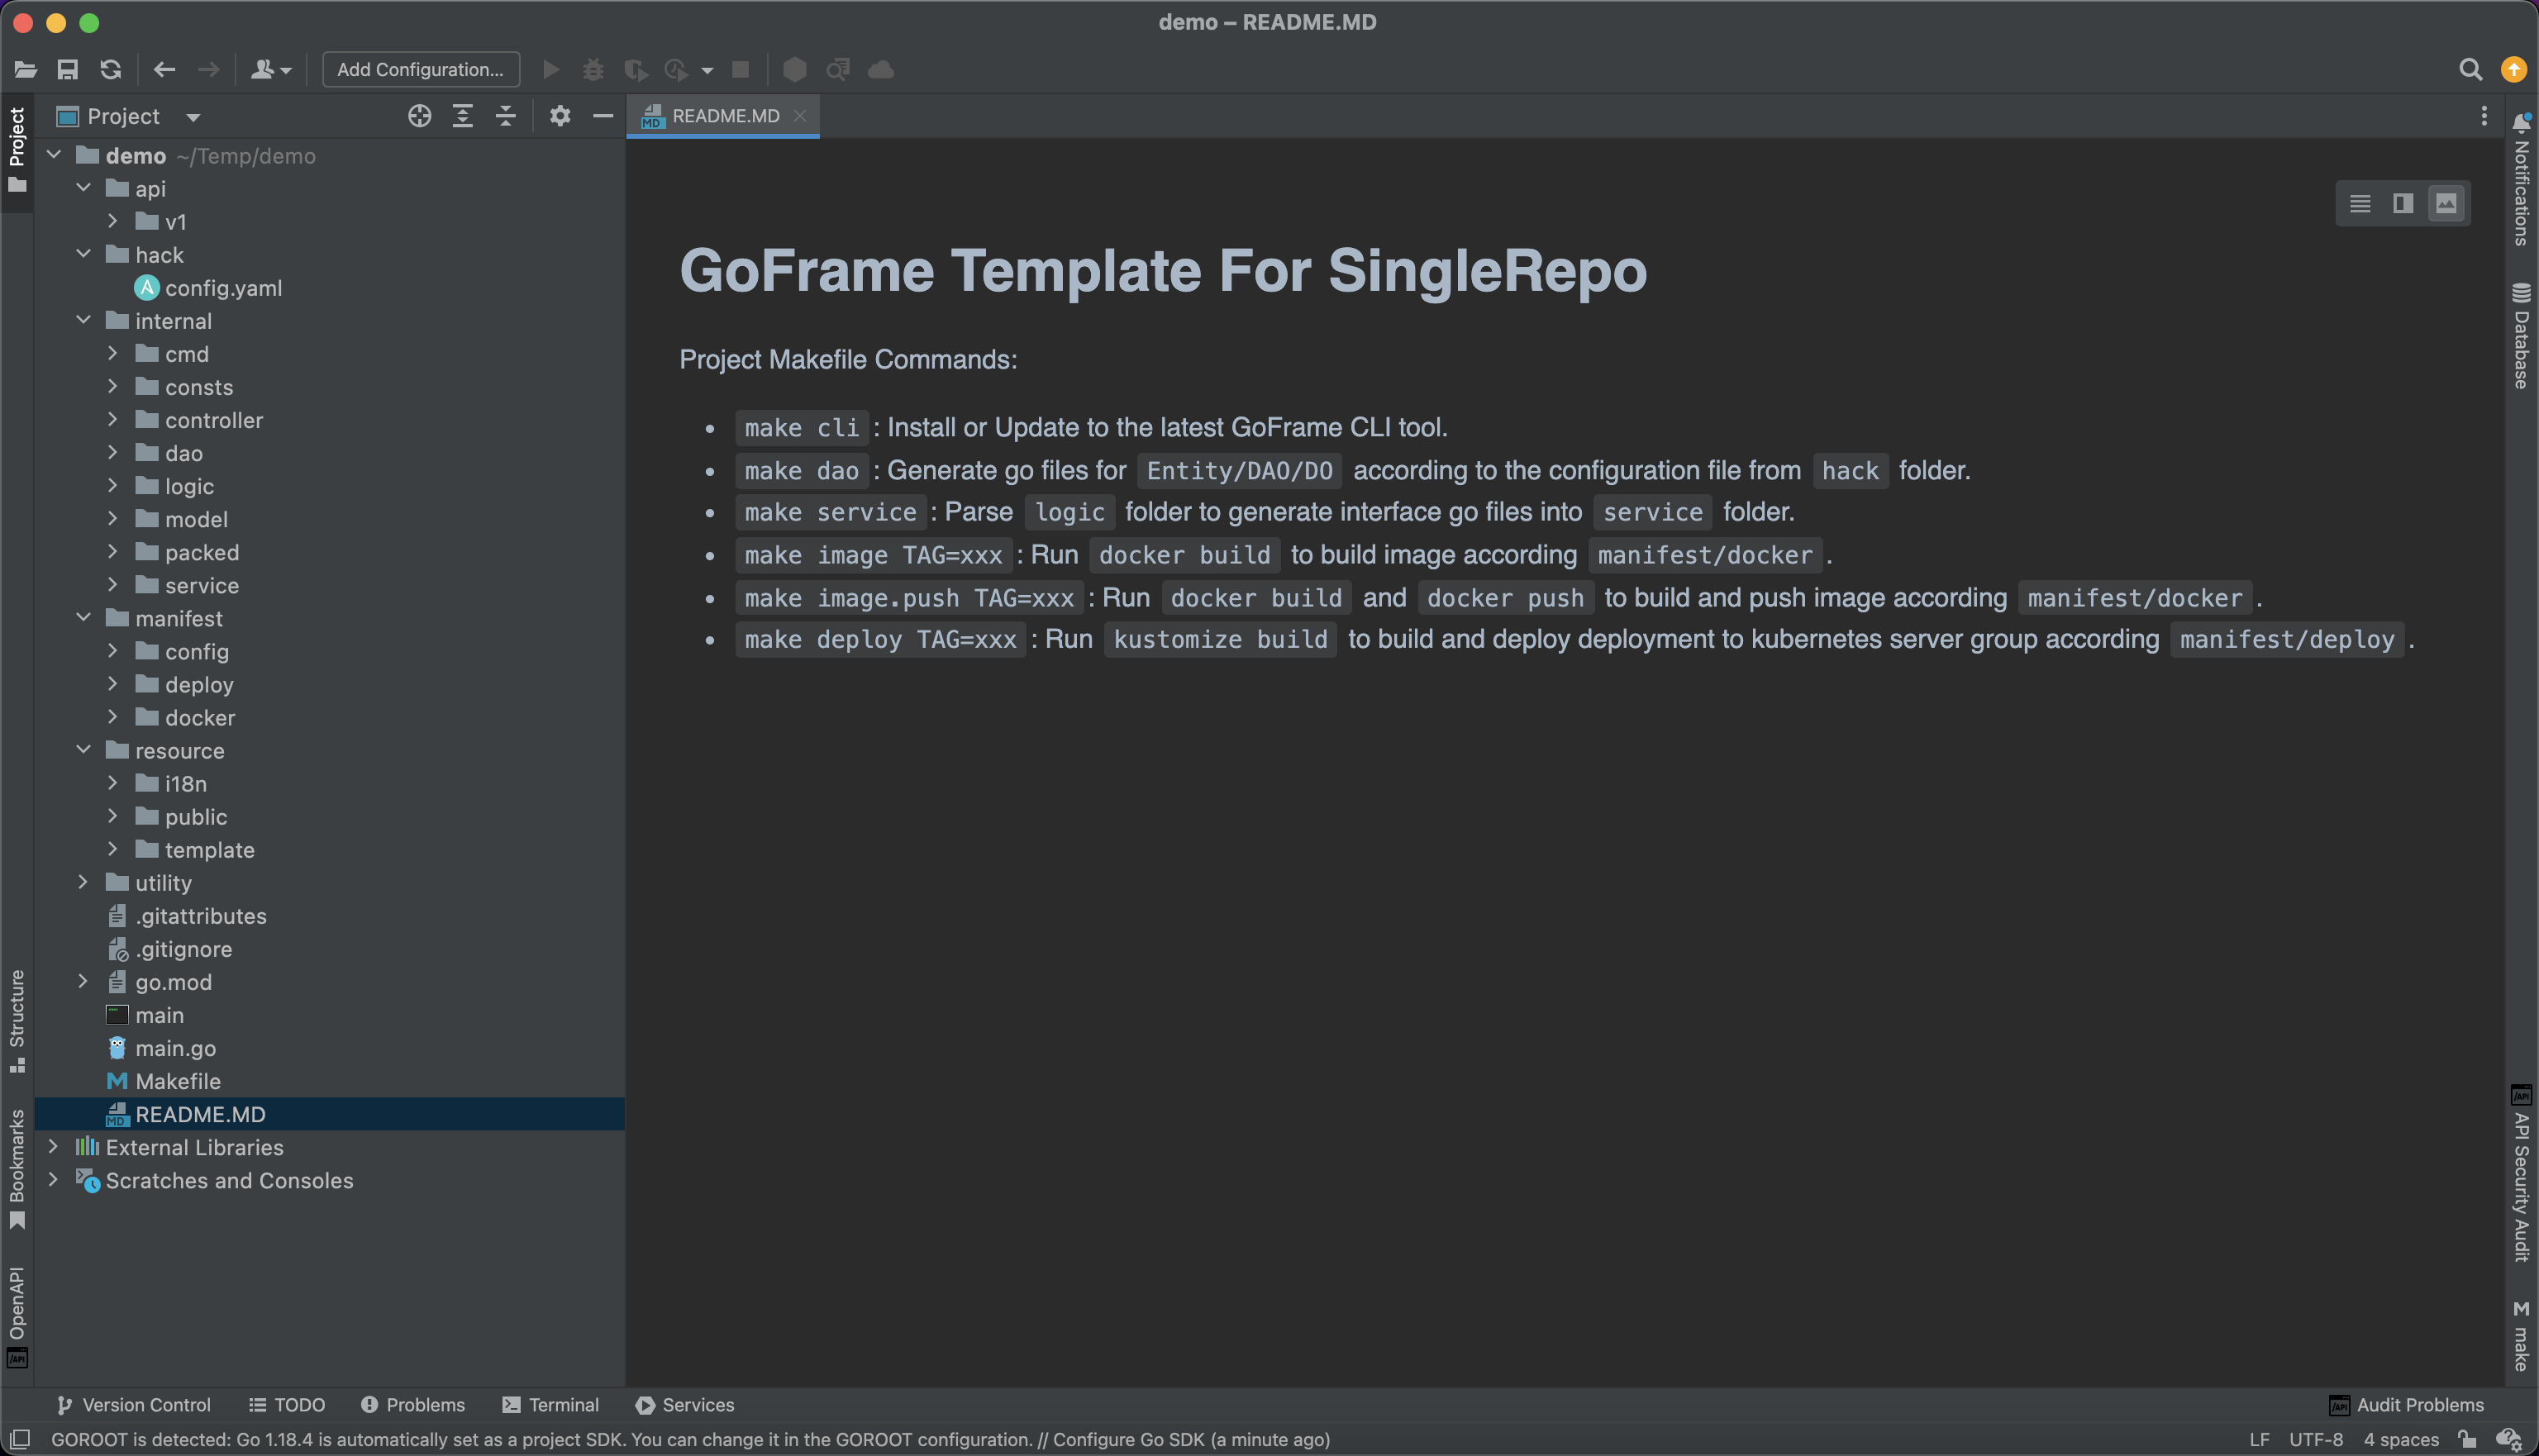Click the Add Configuration button
The height and width of the screenshot is (1456, 2539).
(x=420, y=69)
